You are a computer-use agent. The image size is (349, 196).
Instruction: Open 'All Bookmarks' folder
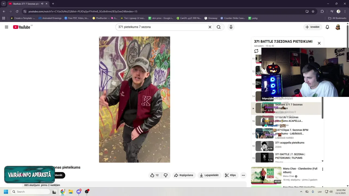[337, 18]
